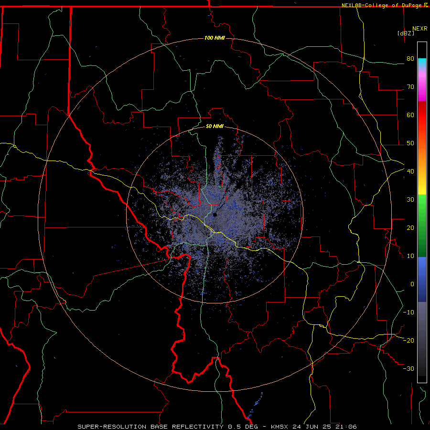Click the -20 dBZ legend value
430x430 pixels.
(x=408, y=340)
